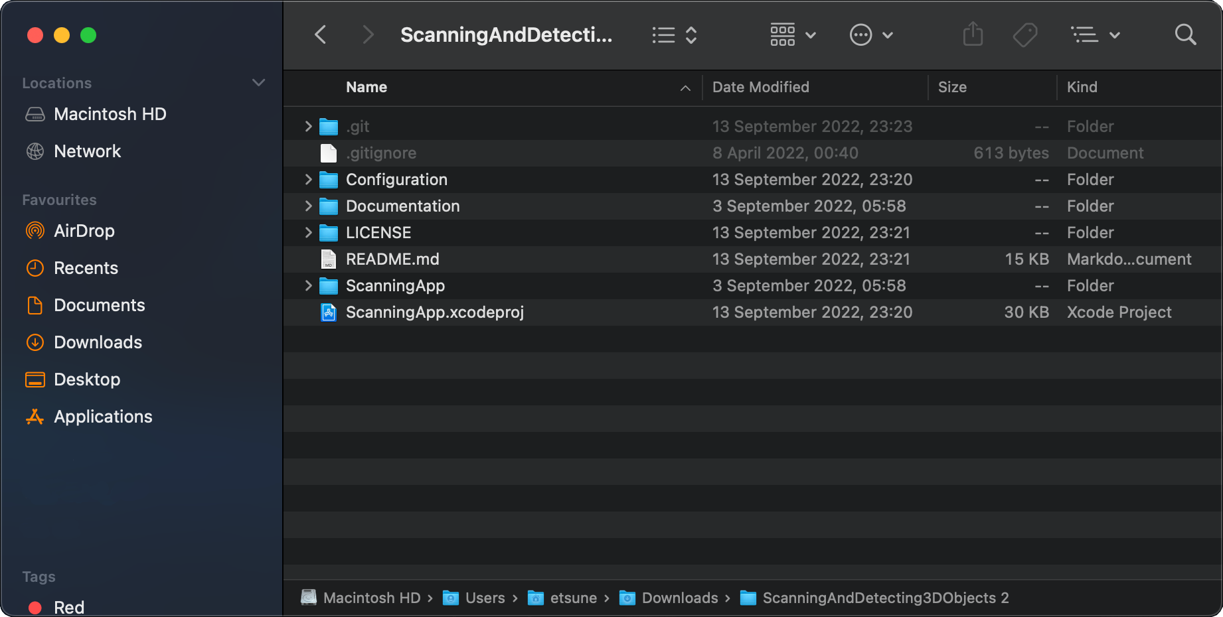1223x617 pixels.
Task: Switch view using list view selector
Action: [x=674, y=34]
